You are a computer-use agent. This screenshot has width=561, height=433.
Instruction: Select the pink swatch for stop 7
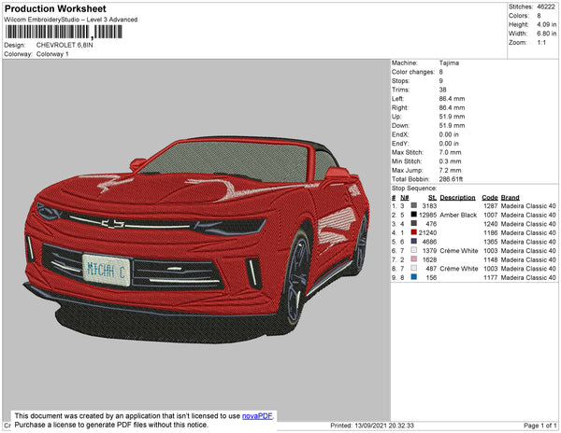click(x=413, y=259)
